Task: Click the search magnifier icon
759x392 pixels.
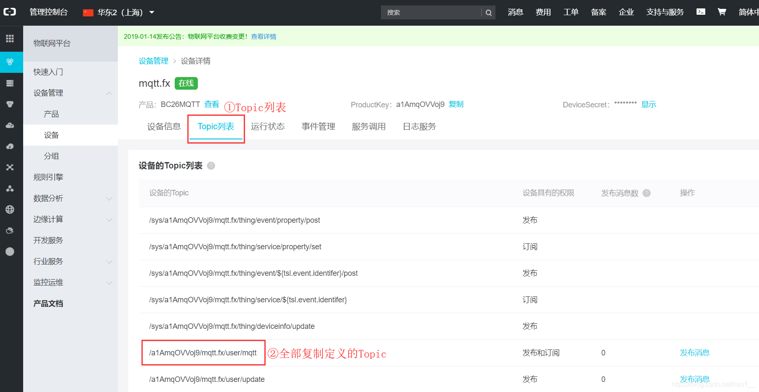Action: pos(488,12)
